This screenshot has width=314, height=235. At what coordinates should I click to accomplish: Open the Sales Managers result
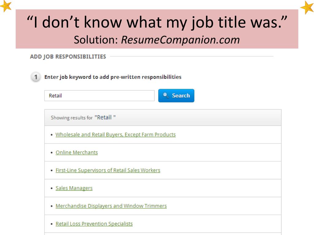coord(74,188)
